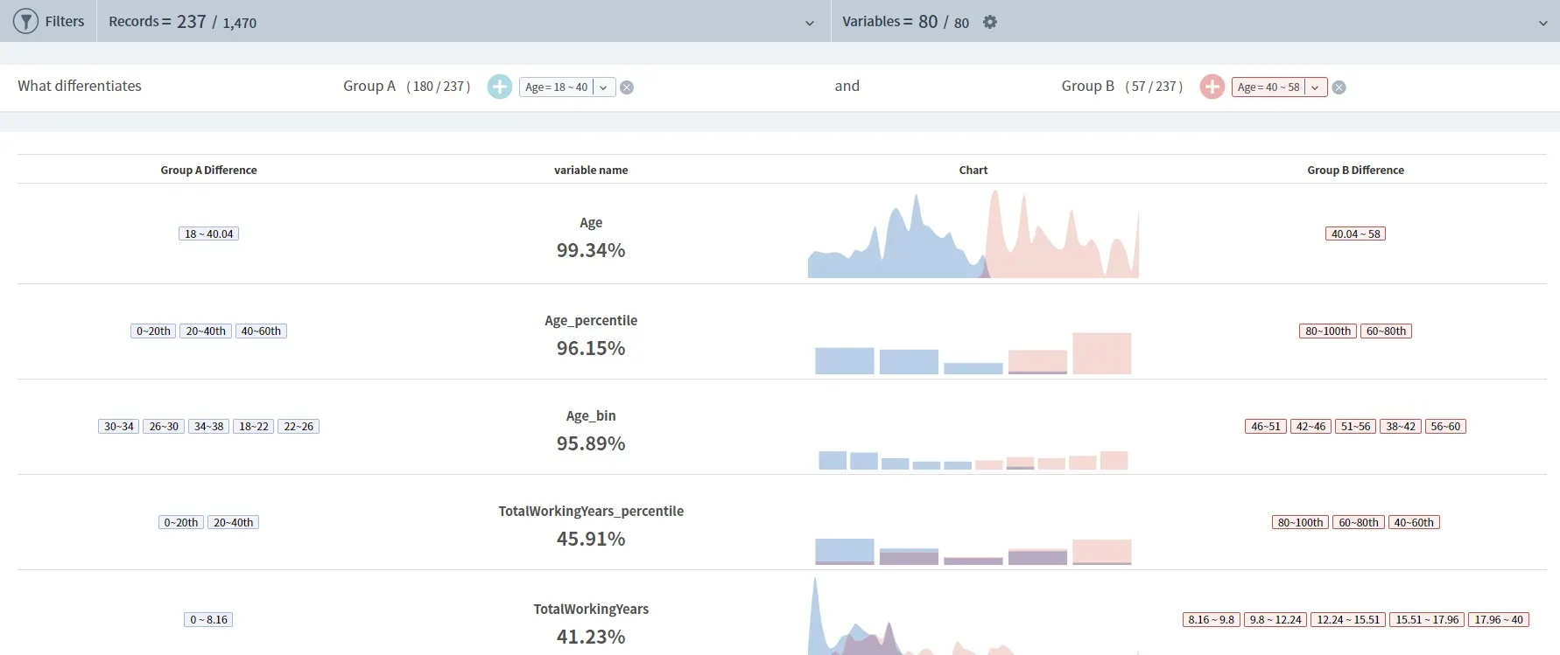Click the Age distribution area chart
Image resolution: width=1560 pixels, height=655 pixels.
[x=973, y=234]
